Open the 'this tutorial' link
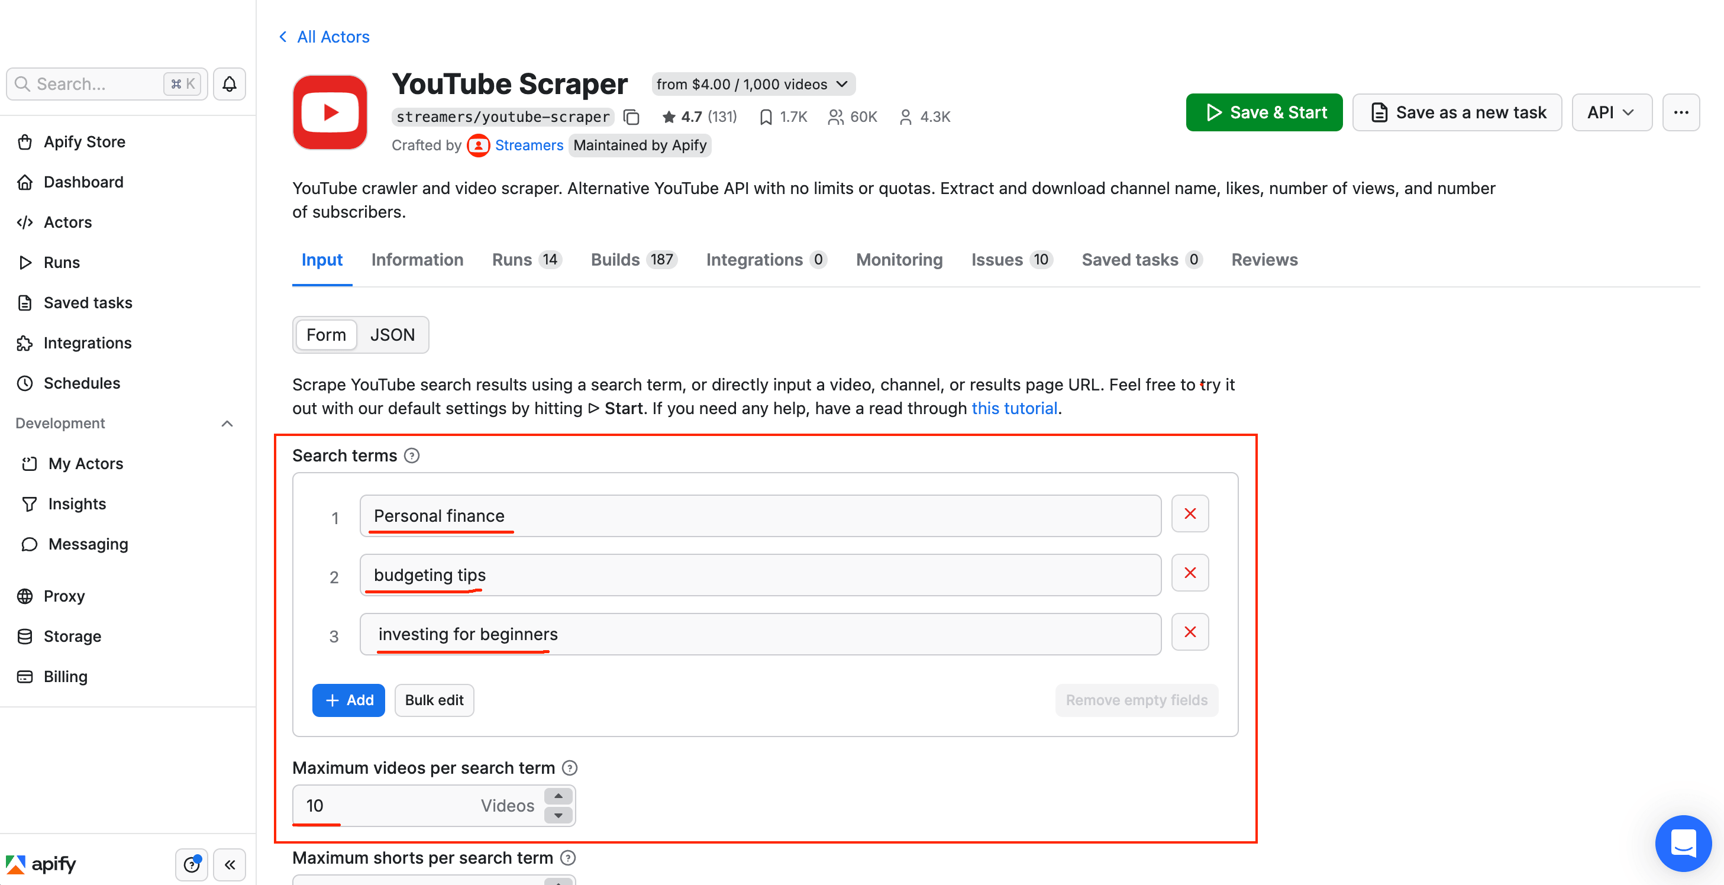This screenshot has height=885, width=1724. coord(1014,408)
